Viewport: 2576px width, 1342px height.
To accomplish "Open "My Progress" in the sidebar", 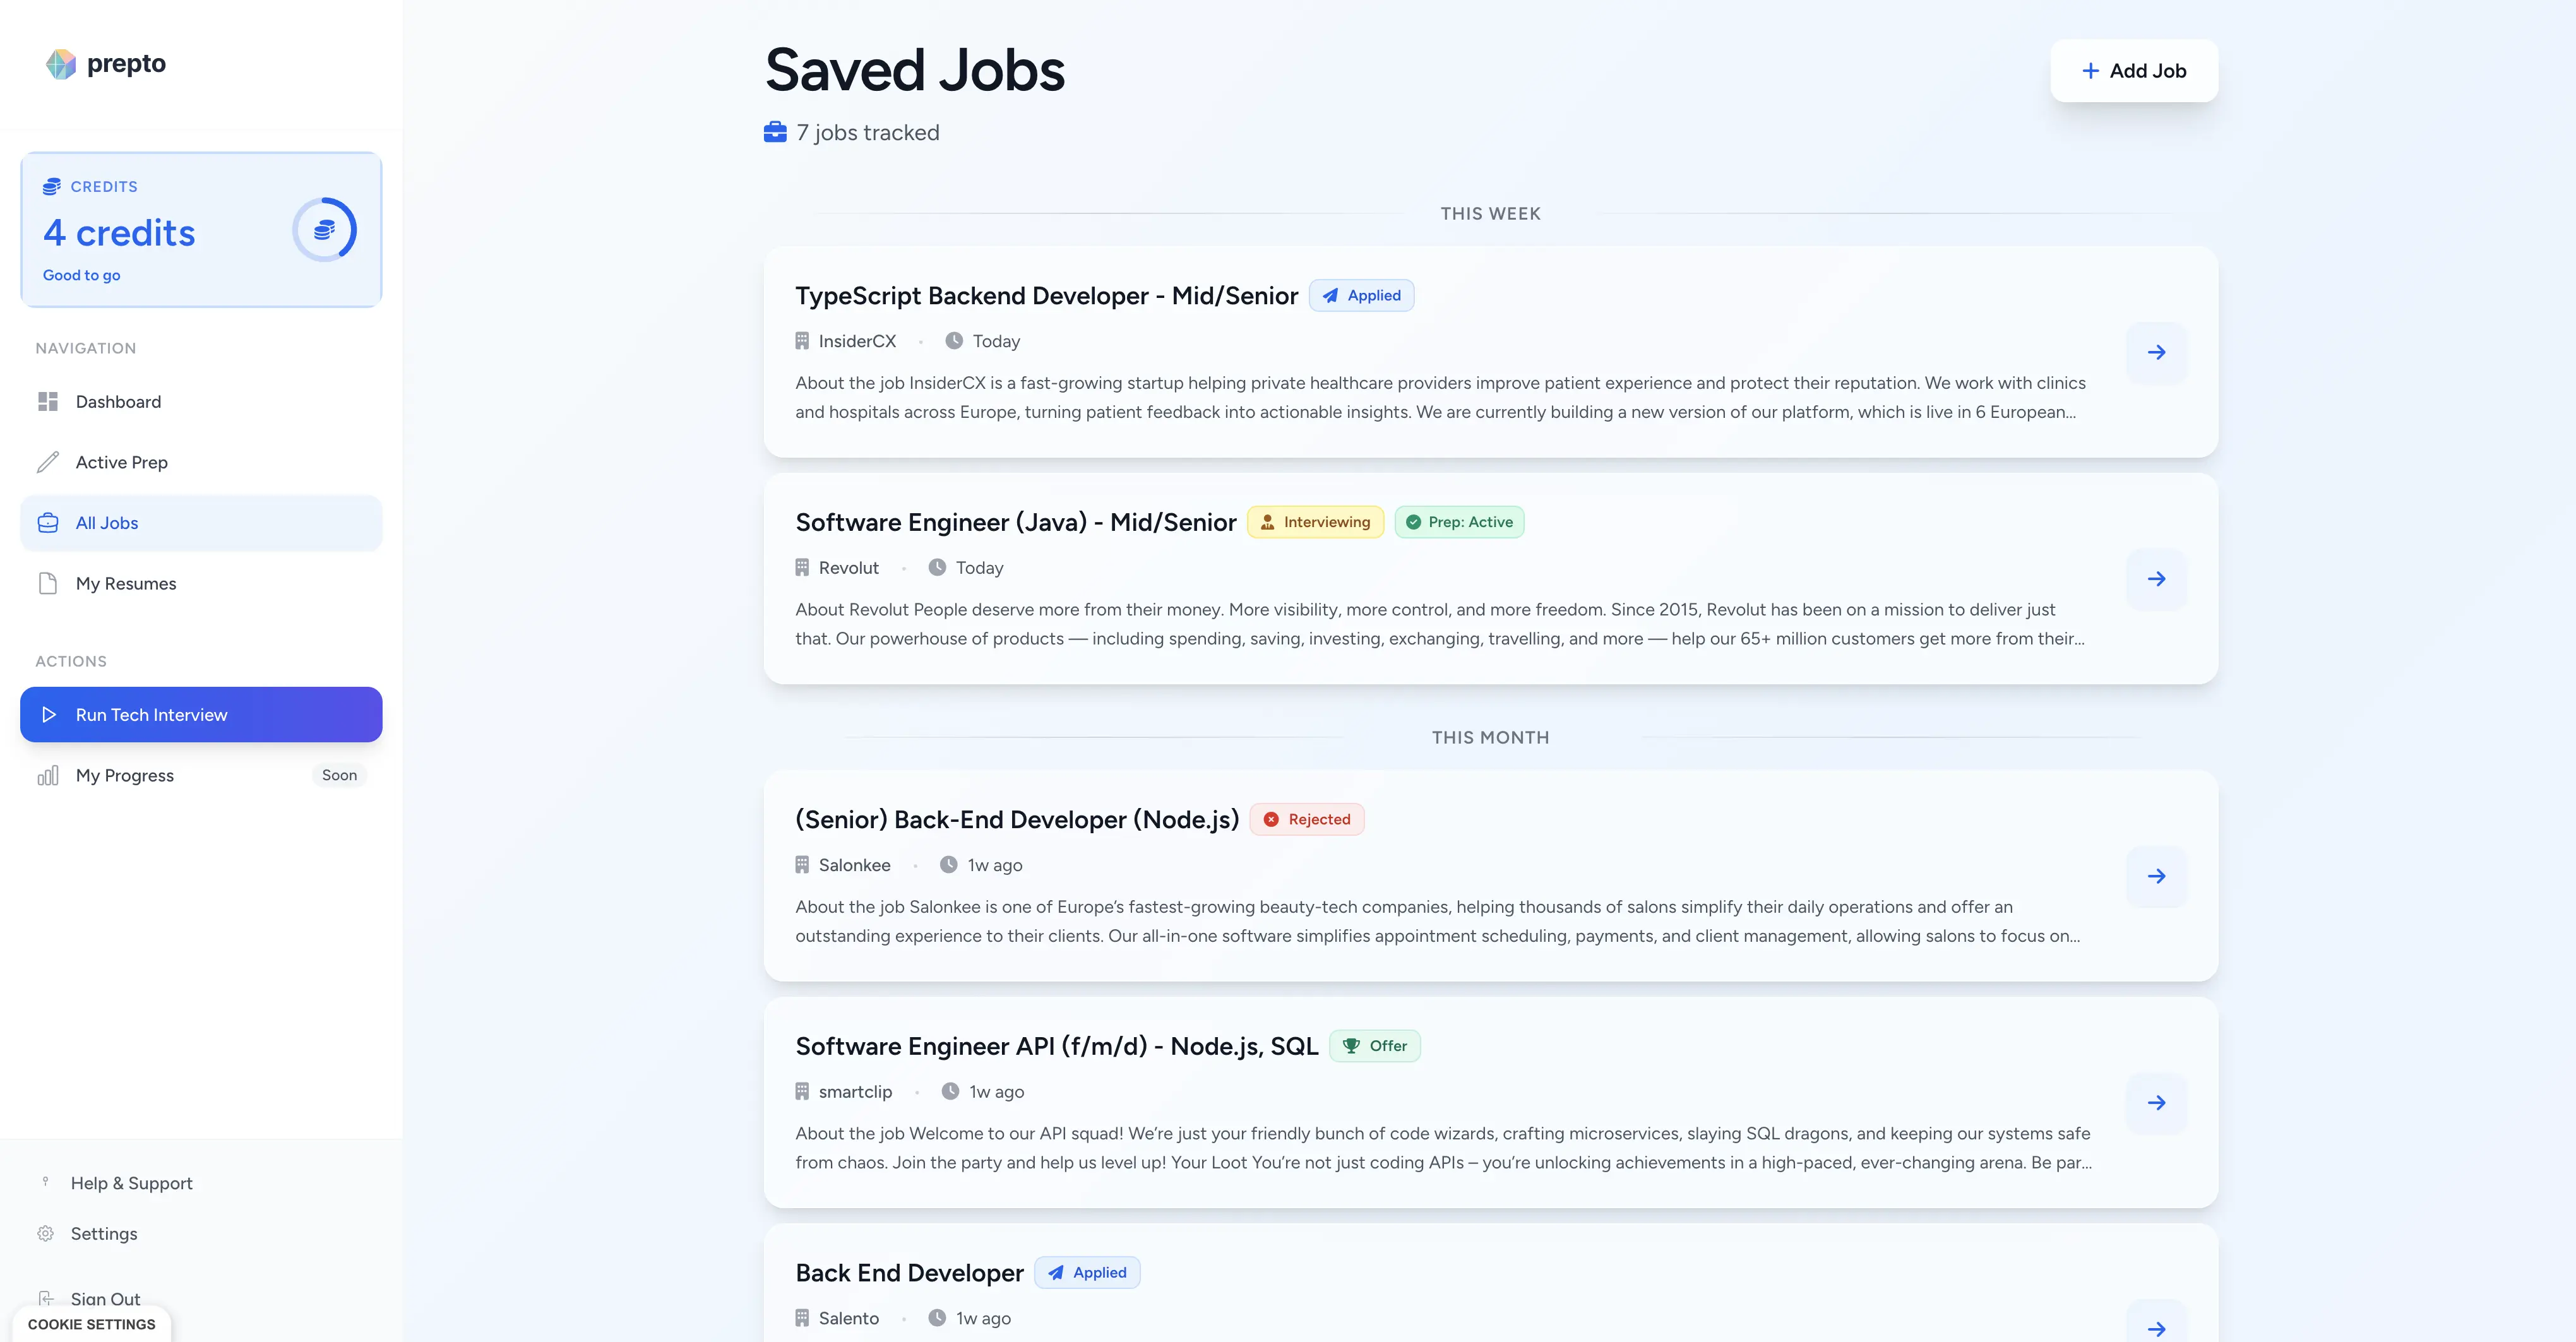I will [x=124, y=774].
